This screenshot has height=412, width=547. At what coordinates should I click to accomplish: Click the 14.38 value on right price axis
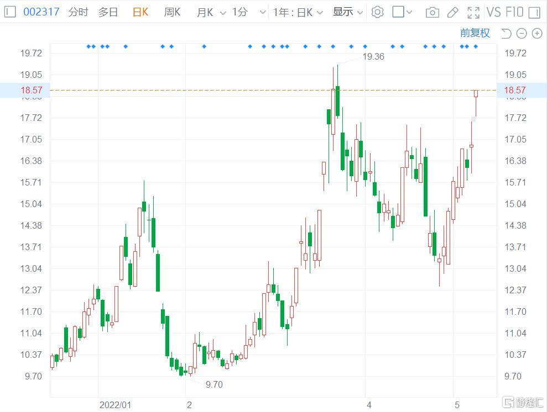[x=515, y=226]
